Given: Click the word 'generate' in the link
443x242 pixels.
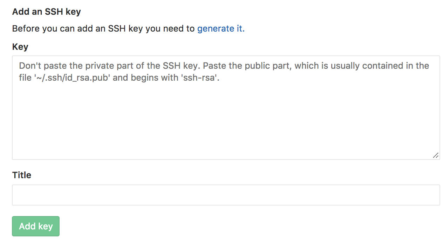Looking at the screenshot, I should 215,29.
